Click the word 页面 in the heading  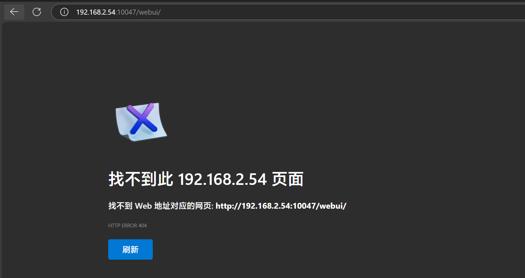click(x=288, y=179)
